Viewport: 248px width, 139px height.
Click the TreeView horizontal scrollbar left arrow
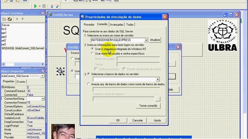click(x=3, y=64)
